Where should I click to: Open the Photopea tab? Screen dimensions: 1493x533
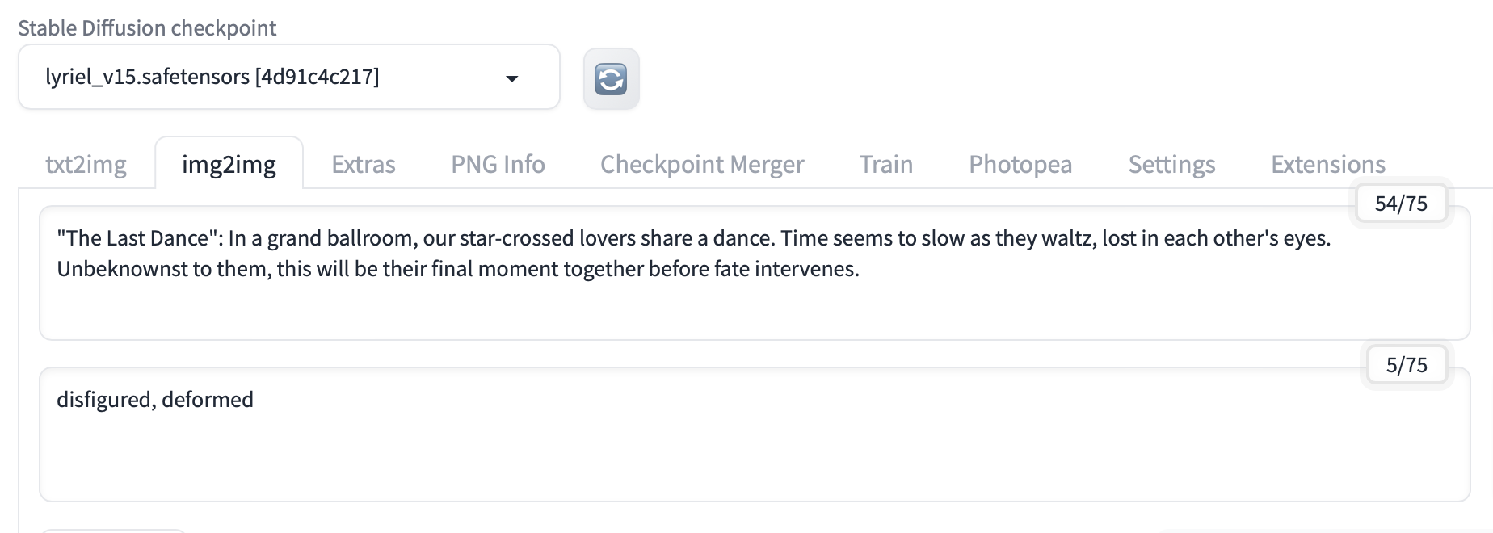pos(1020,164)
